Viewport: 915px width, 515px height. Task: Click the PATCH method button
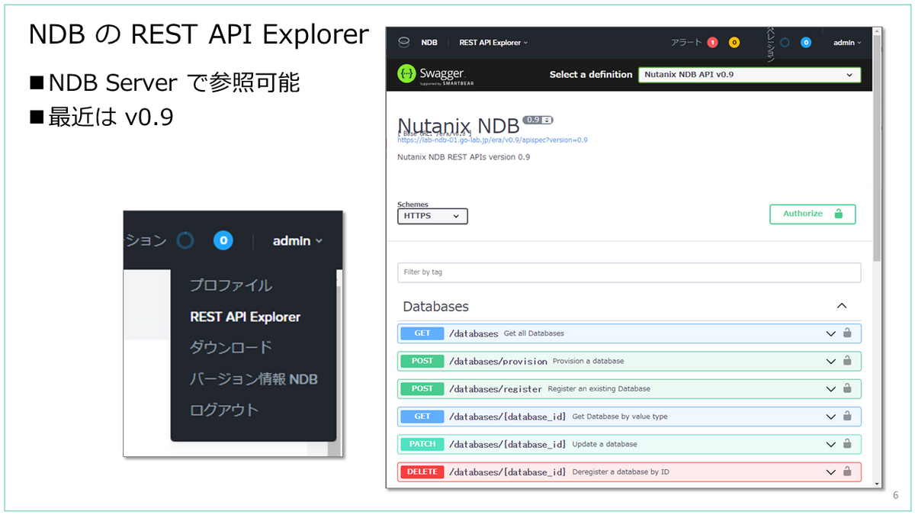[422, 444]
